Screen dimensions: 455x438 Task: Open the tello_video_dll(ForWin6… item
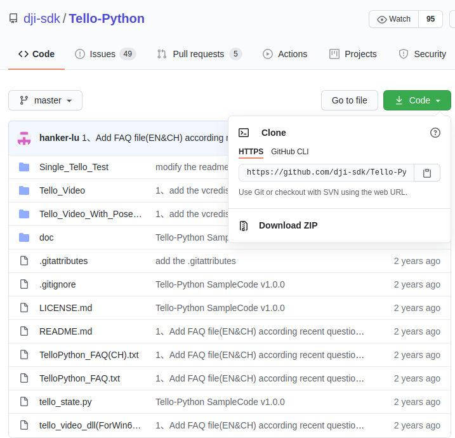[90, 426]
